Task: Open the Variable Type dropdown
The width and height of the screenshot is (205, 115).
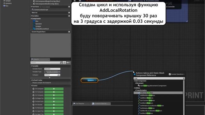Action: pyautogui.click(x=51, y=72)
